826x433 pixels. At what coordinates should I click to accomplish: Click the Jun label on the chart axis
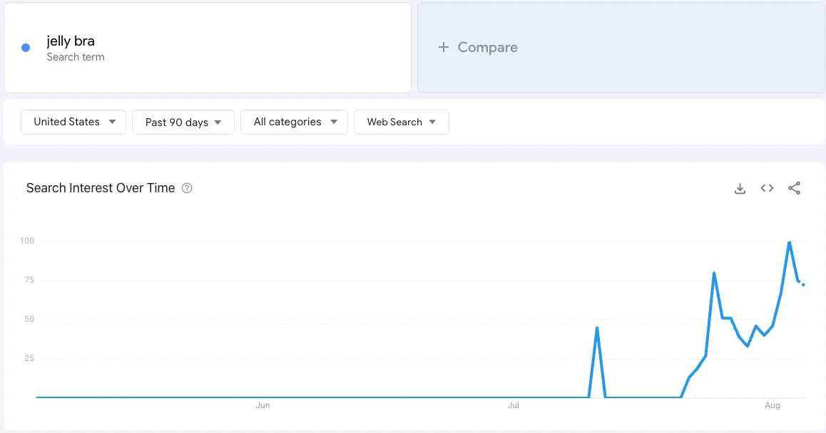click(x=262, y=405)
